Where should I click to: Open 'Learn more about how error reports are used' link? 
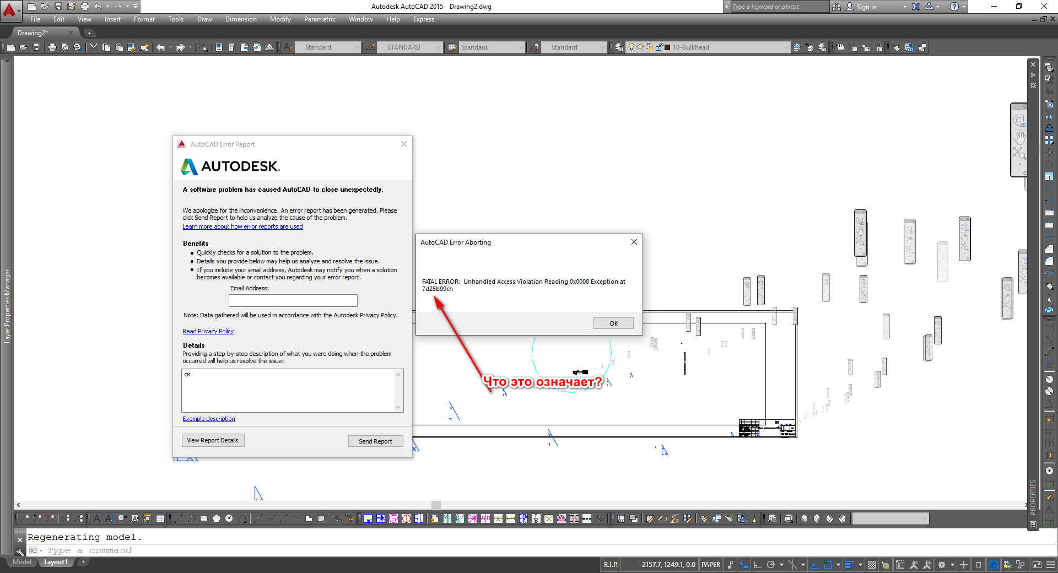[x=242, y=227]
